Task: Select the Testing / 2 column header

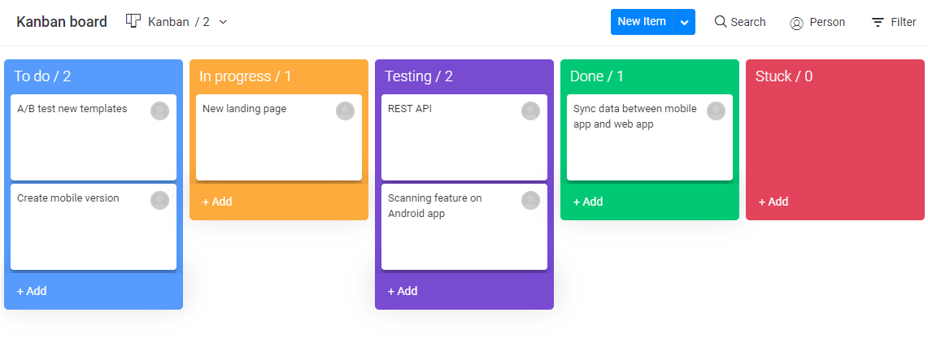Action: coord(419,76)
